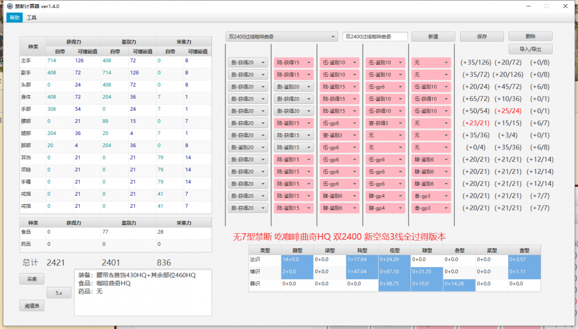Click the 捌型 column header
Image resolution: width=578 pixels, height=329 pixels.
click(297, 251)
